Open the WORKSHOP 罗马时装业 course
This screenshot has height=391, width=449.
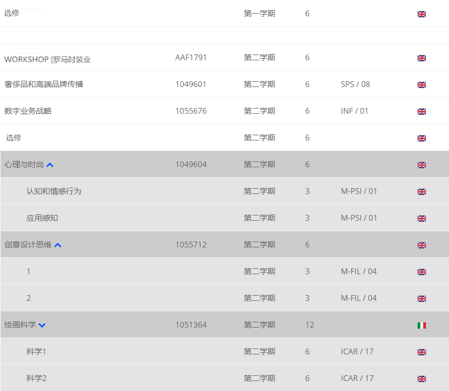[x=47, y=59]
